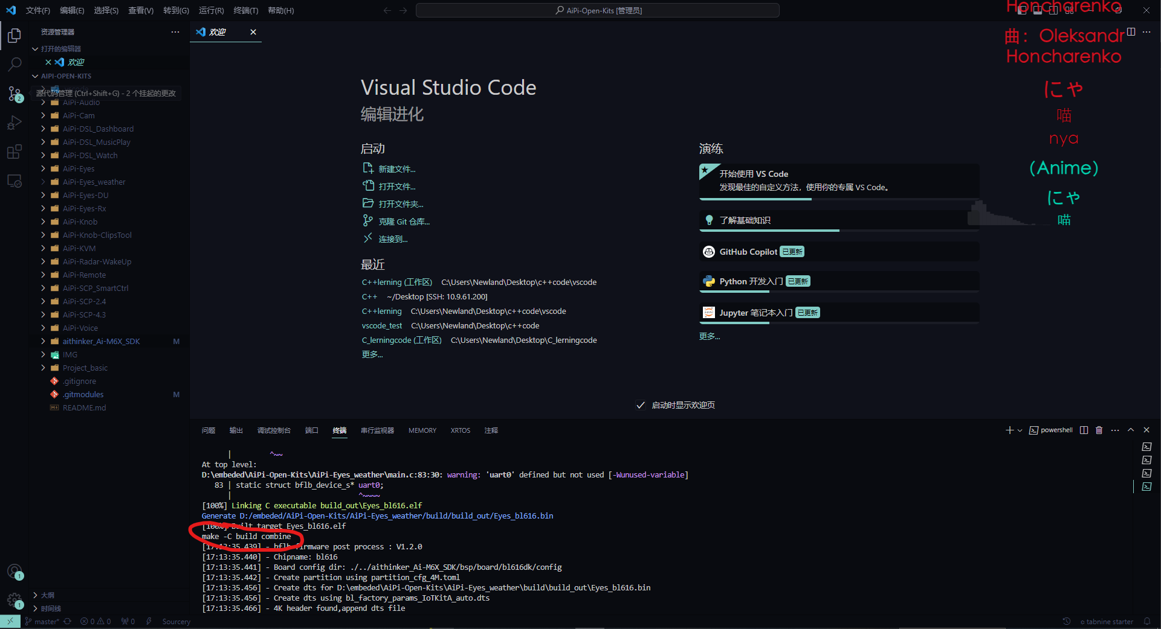
Task: Go forward using navigation arrow
Action: tap(403, 10)
